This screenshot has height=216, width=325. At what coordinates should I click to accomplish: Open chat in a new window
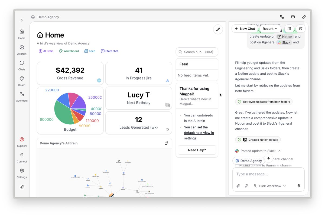pos(301,29)
